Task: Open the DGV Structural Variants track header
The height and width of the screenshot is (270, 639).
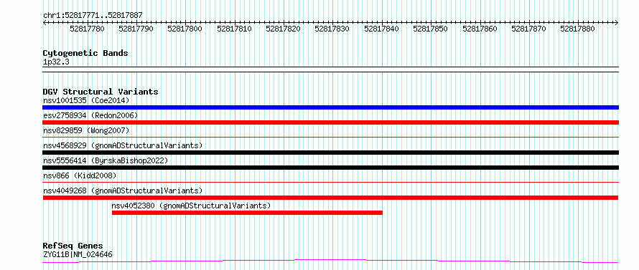Action: click(101, 92)
